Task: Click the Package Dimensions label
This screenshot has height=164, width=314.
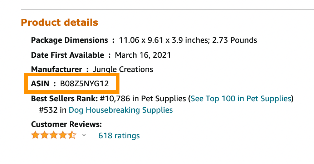Action: 69,40
